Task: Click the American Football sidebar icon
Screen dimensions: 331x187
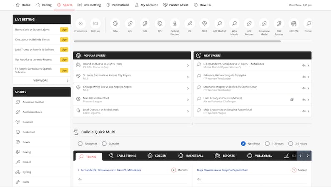Action: click(x=18, y=102)
